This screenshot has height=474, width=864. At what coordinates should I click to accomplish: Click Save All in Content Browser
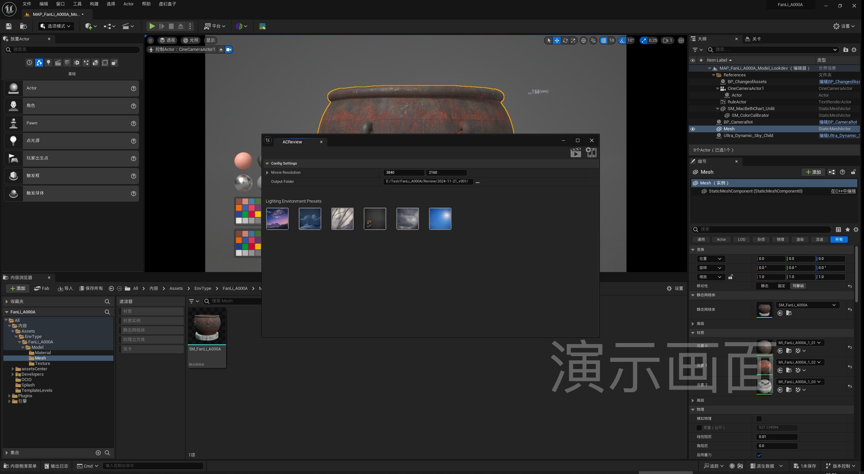point(91,289)
